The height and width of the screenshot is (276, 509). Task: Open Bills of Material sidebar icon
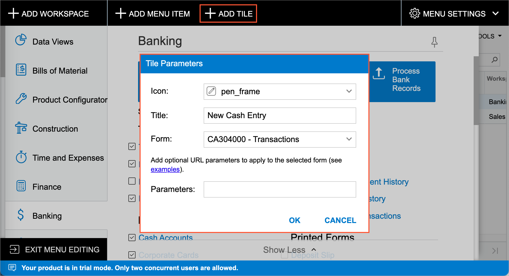point(21,70)
